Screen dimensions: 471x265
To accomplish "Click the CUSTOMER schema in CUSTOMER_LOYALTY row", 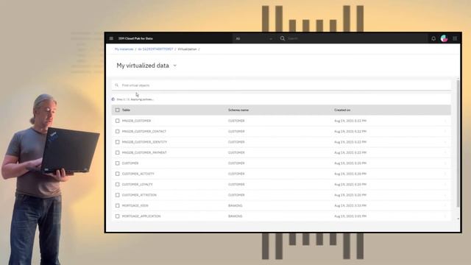I will point(236,185).
